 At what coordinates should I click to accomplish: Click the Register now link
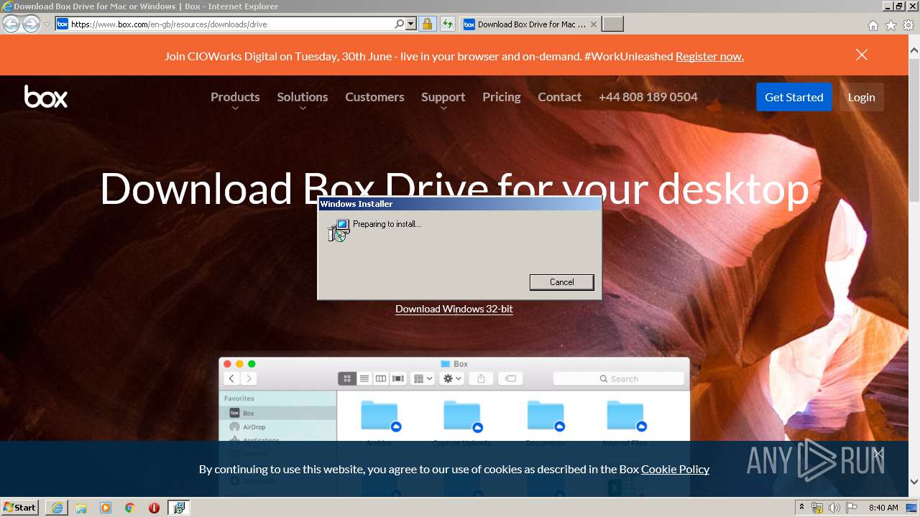pyautogui.click(x=709, y=56)
